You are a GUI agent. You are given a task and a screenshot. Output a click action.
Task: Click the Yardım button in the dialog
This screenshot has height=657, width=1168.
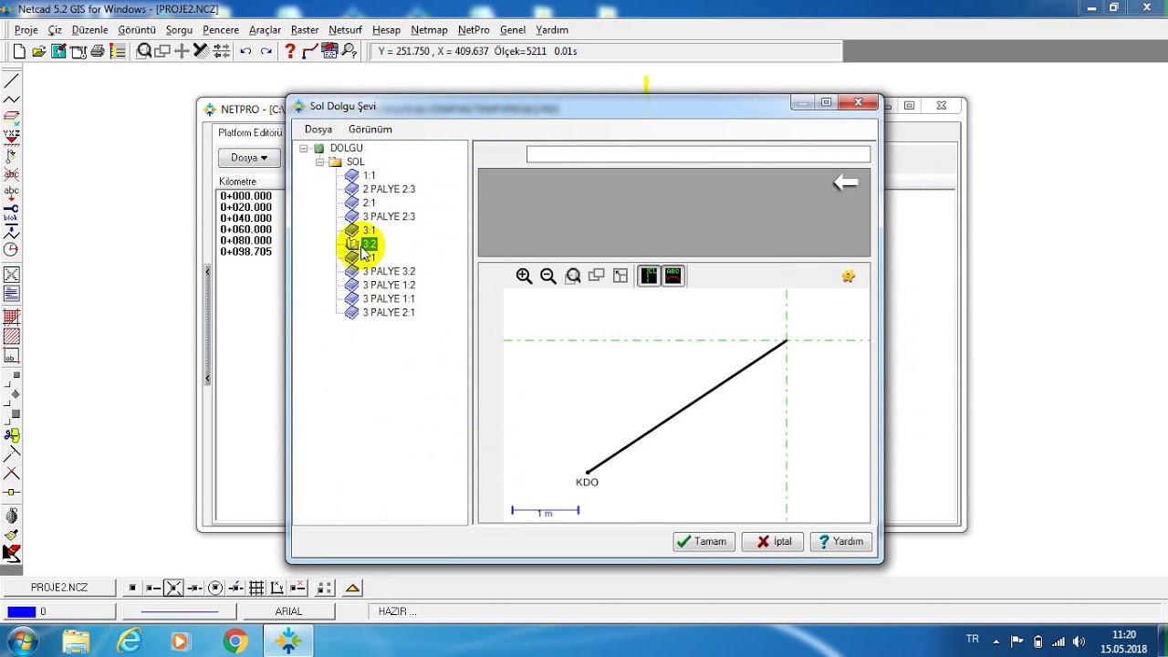pyautogui.click(x=841, y=542)
